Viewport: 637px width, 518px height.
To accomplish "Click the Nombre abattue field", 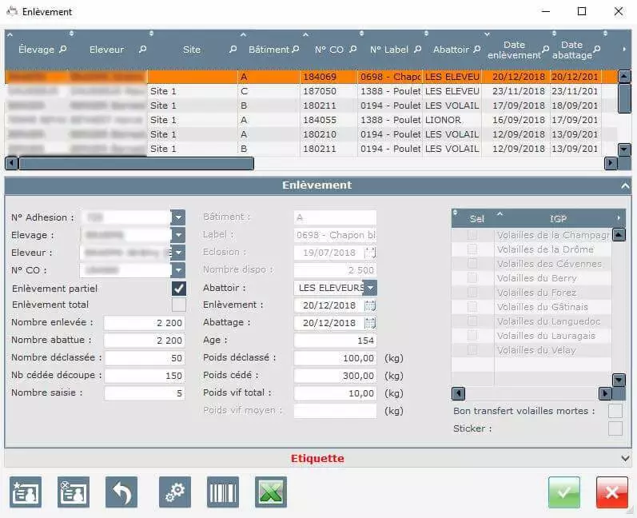I will point(145,341).
